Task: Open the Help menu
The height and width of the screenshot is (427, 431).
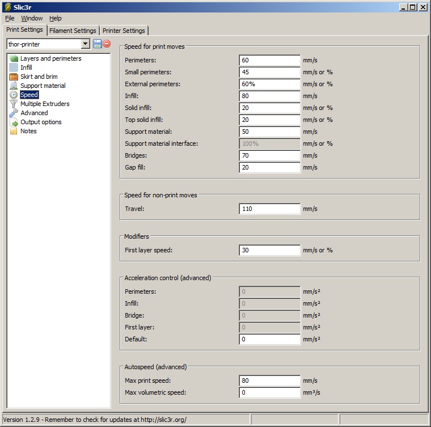Action: [55, 18]
